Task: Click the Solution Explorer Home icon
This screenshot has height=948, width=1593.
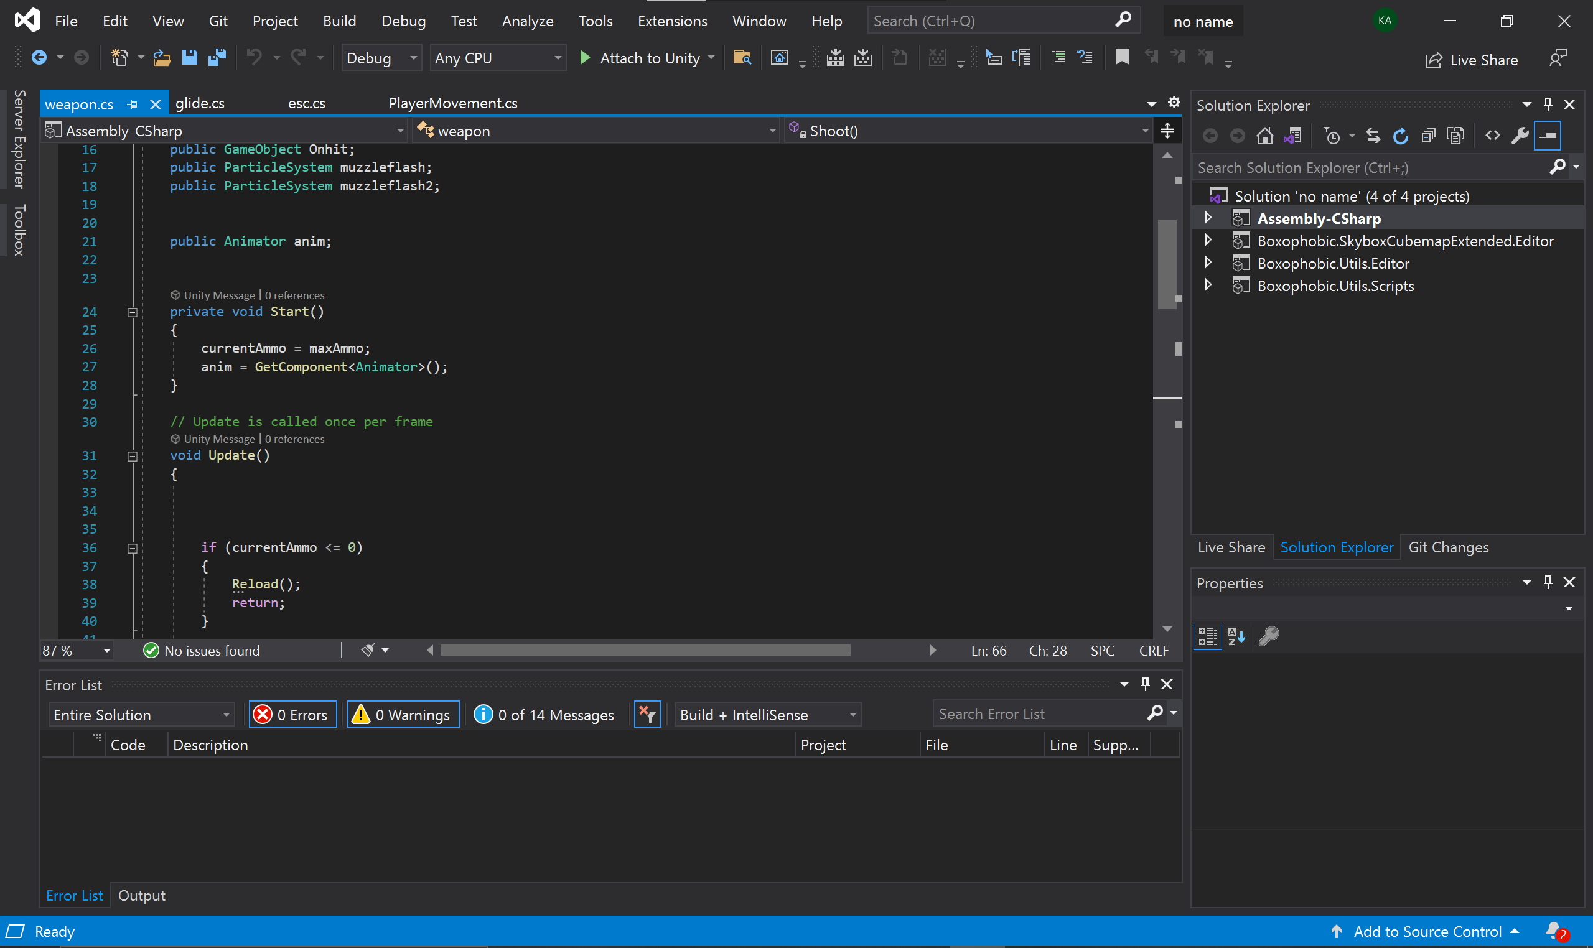Action: [1264, 136]
